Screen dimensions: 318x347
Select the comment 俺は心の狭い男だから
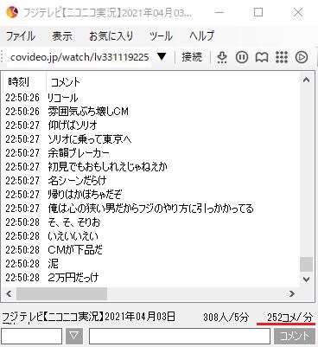point(151,209)
